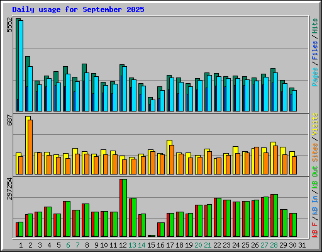This screenshot has width=322, height=252.
Task: Click the green kB bar for day 28
Action: [x=275, y=215]
